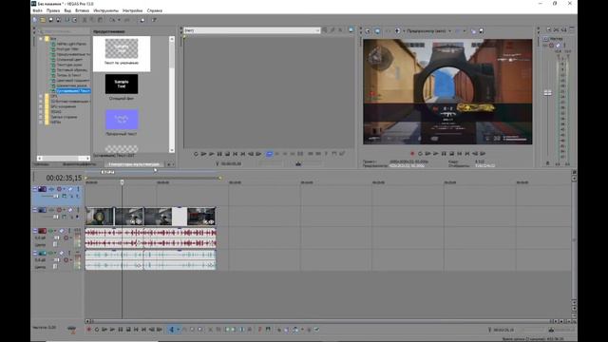Toggle loop playback in timeline transport
The image size is (608, 342).
[97, 330]
